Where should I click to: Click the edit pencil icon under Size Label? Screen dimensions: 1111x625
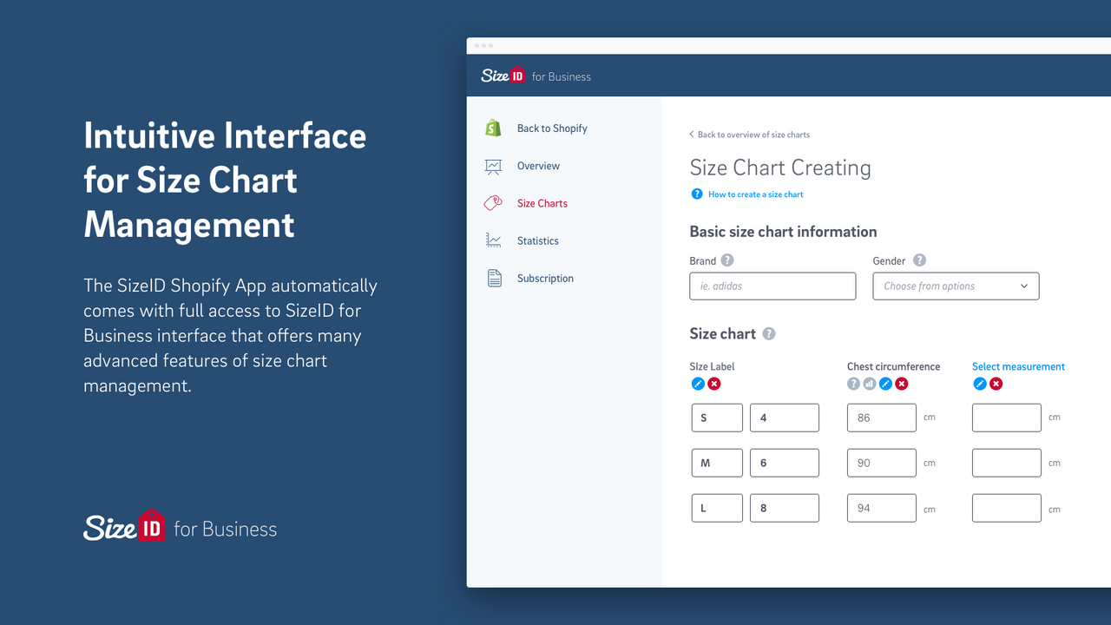coord(698,384)
